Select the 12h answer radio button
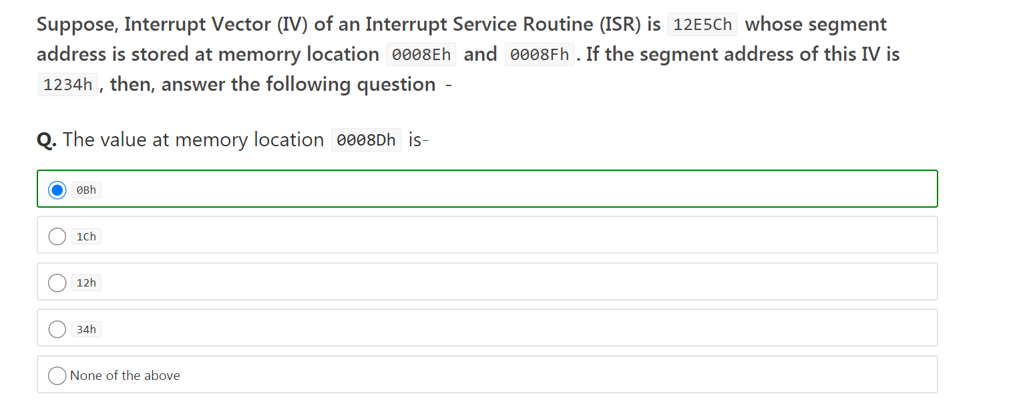This screenshot has height=400, width=1025. [57, 282]
